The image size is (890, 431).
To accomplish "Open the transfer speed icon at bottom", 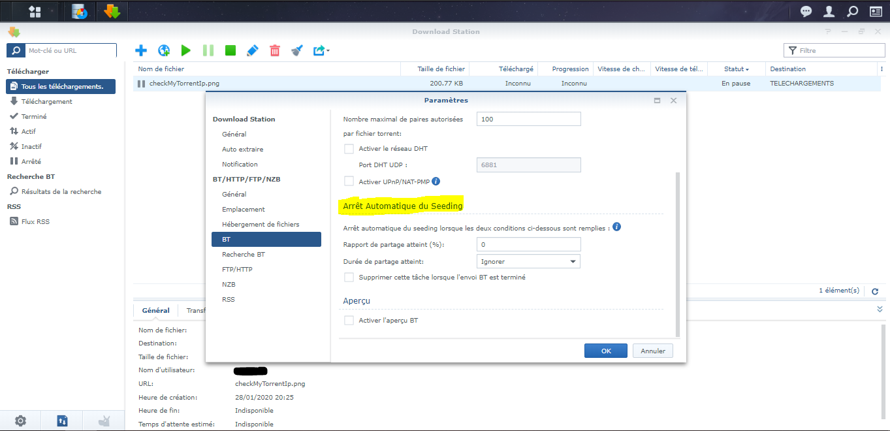I will [x=62, y=421].
